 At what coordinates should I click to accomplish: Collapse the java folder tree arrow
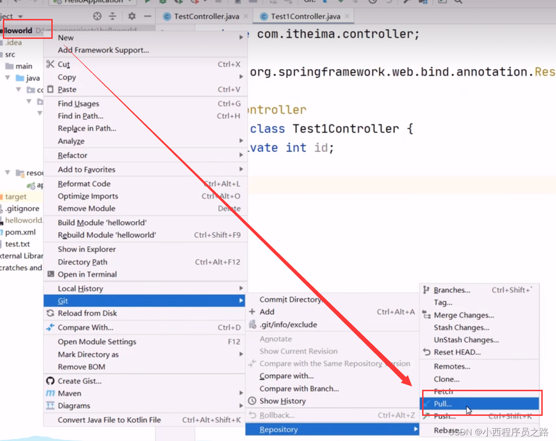(x=8, y=78)
